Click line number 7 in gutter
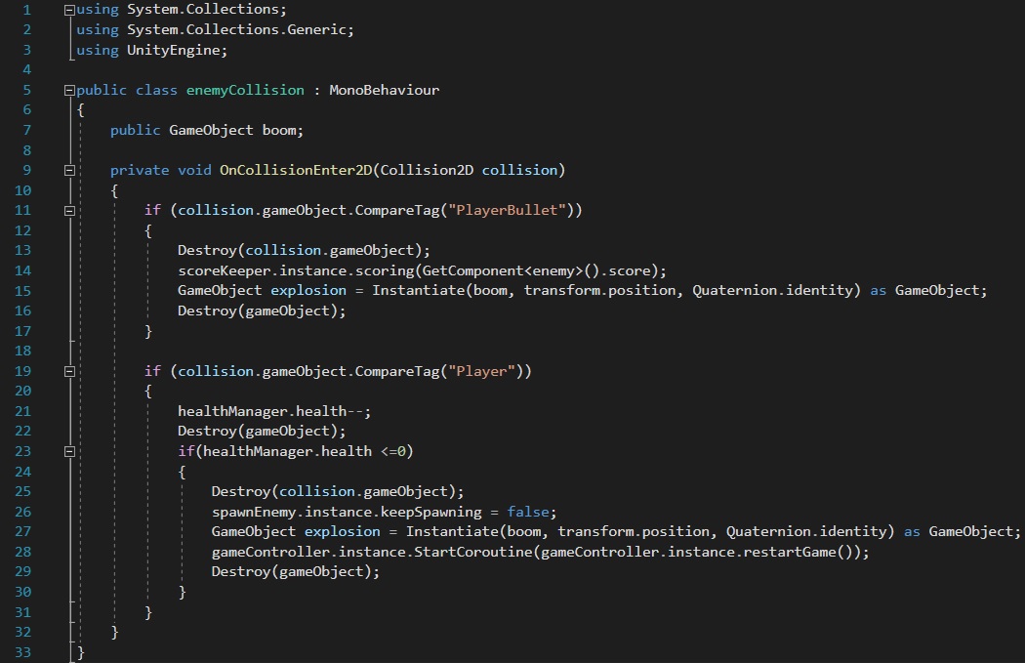The width and height of the screenshot is (1025, 663). coord(25,130)
